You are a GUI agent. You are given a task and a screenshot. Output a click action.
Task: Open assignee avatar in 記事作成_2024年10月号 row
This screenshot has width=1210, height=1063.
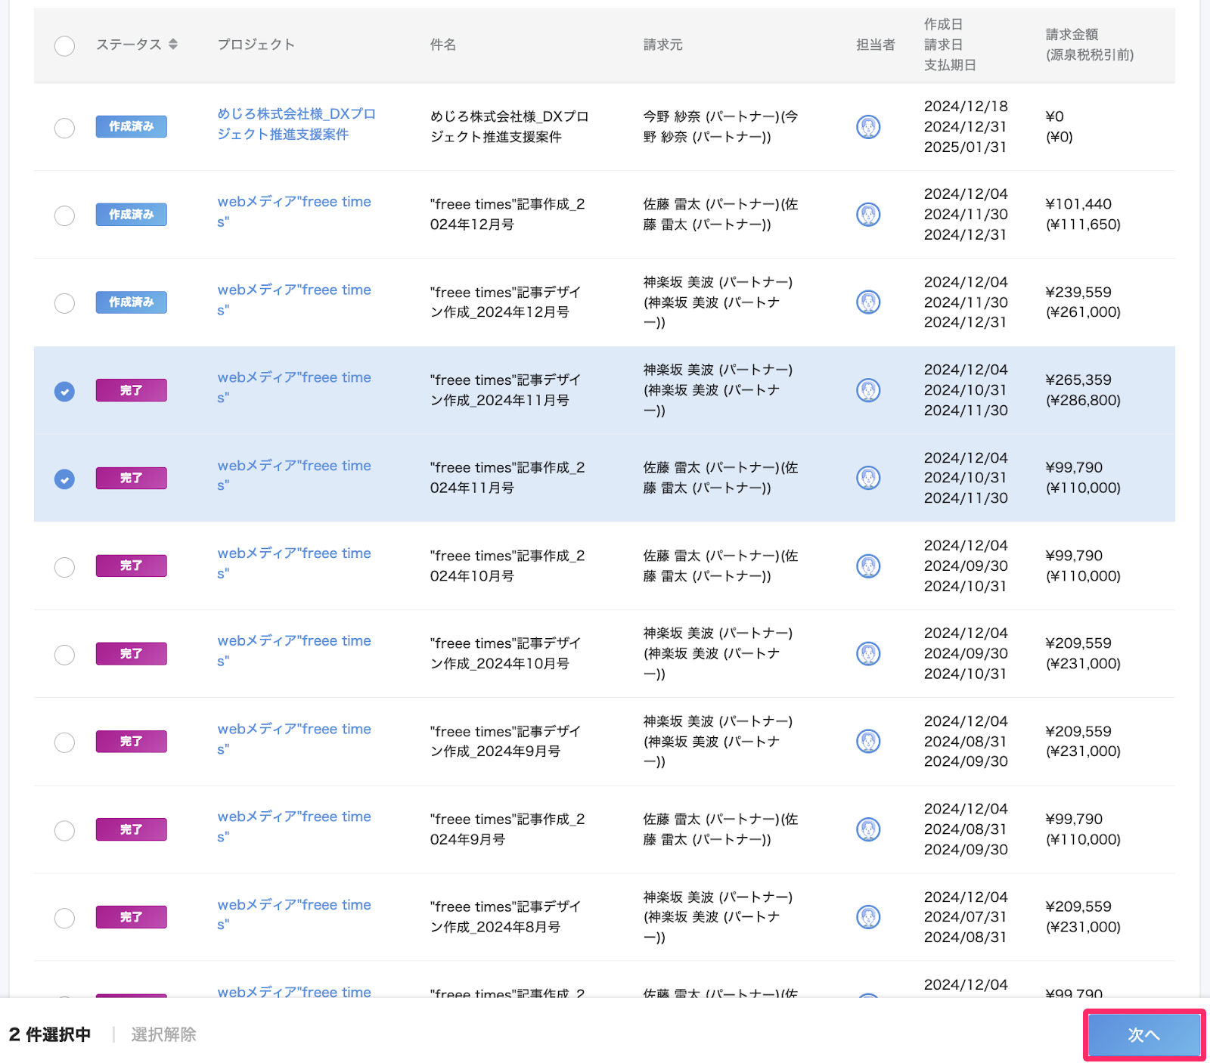868,566
